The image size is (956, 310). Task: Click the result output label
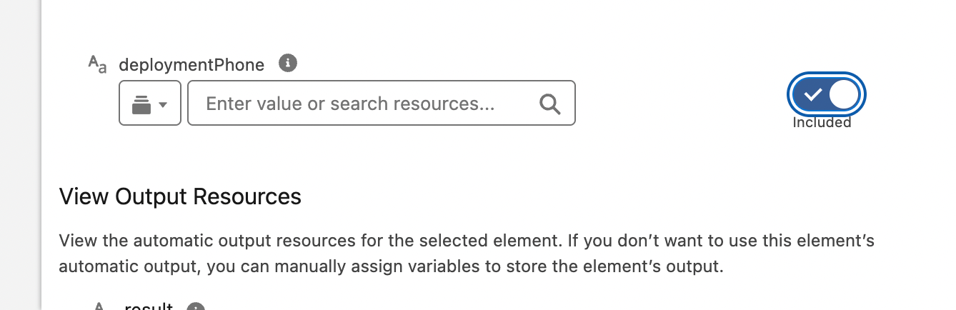[x=149, y=307]
